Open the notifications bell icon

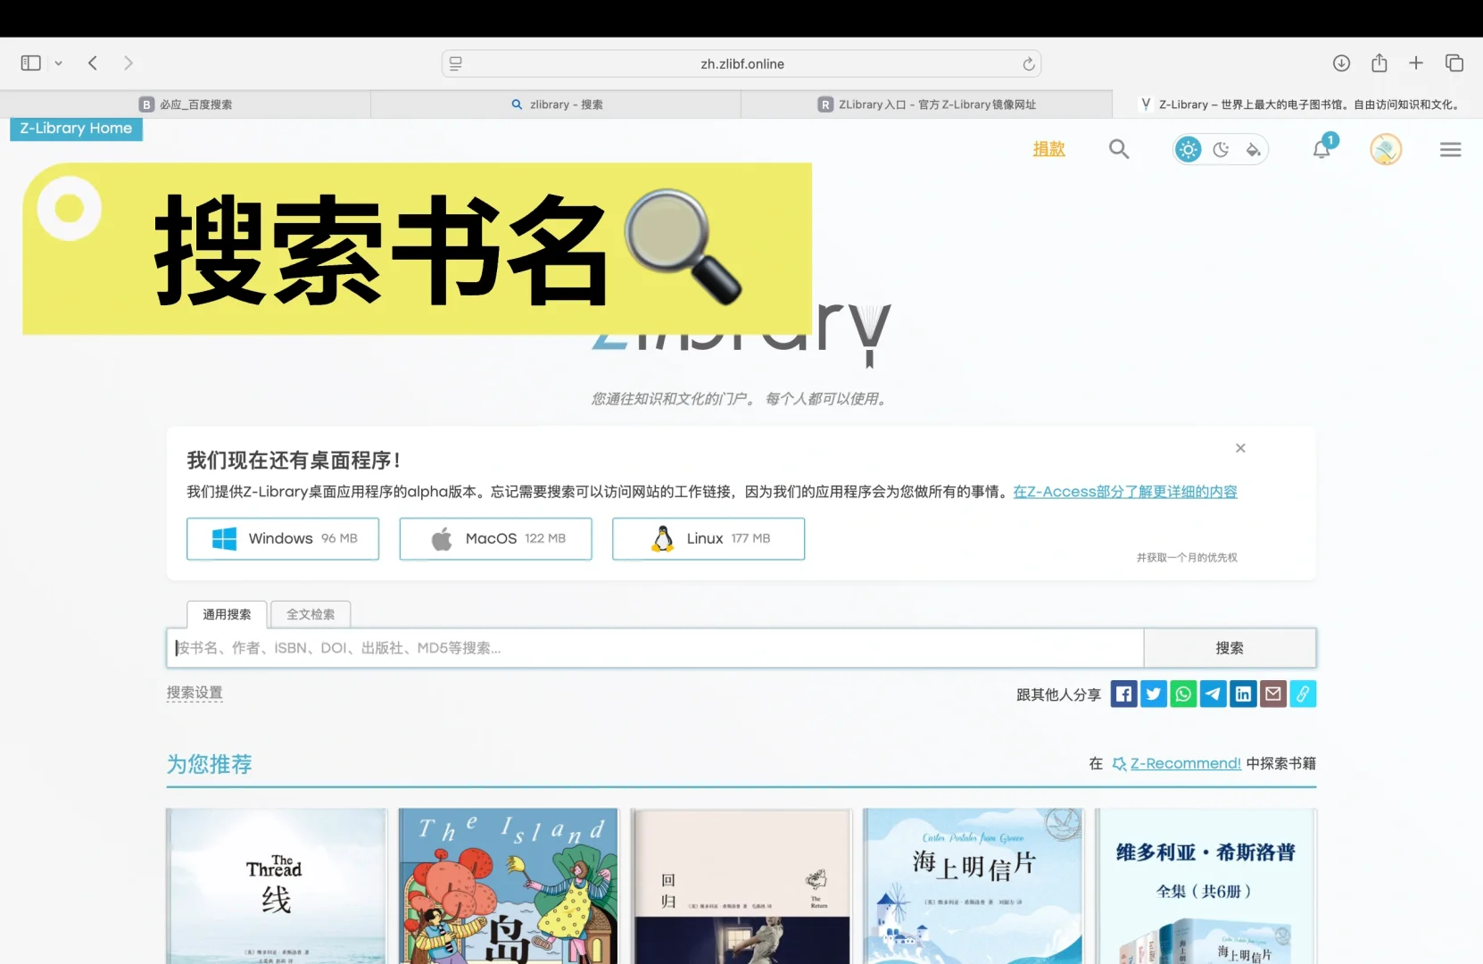pos(1322,148)
